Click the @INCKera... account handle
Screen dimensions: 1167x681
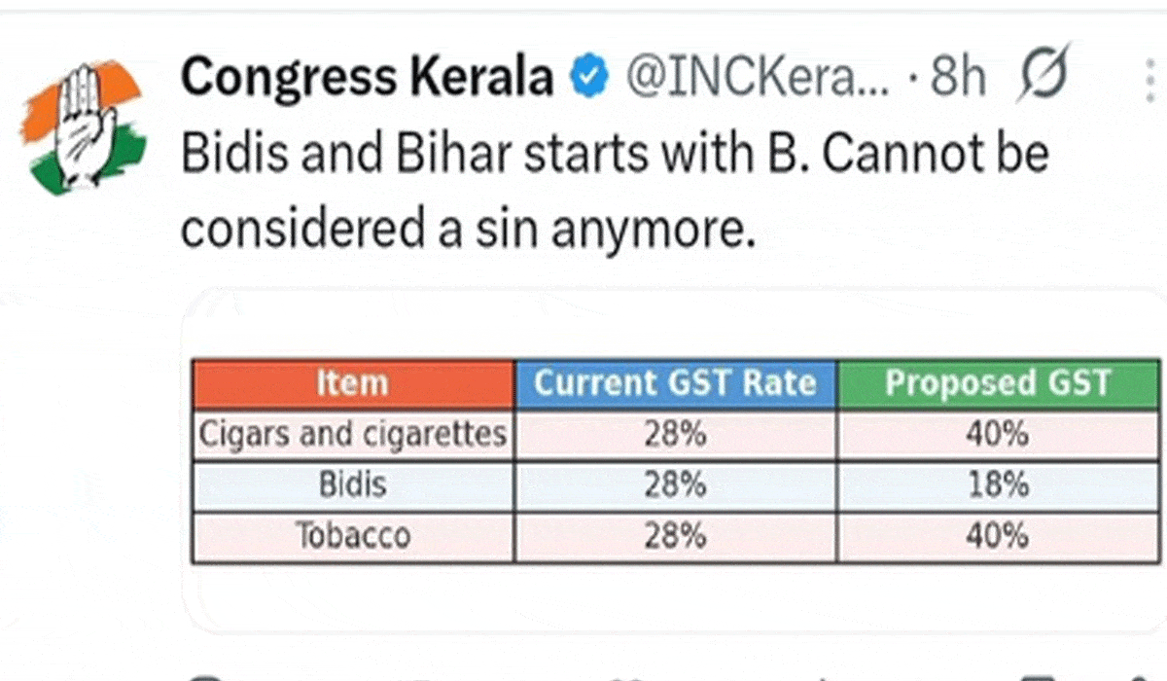click(x=755, y=79)
